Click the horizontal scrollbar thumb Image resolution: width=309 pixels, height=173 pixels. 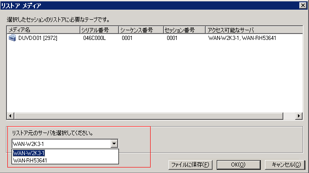pos(149,116)
